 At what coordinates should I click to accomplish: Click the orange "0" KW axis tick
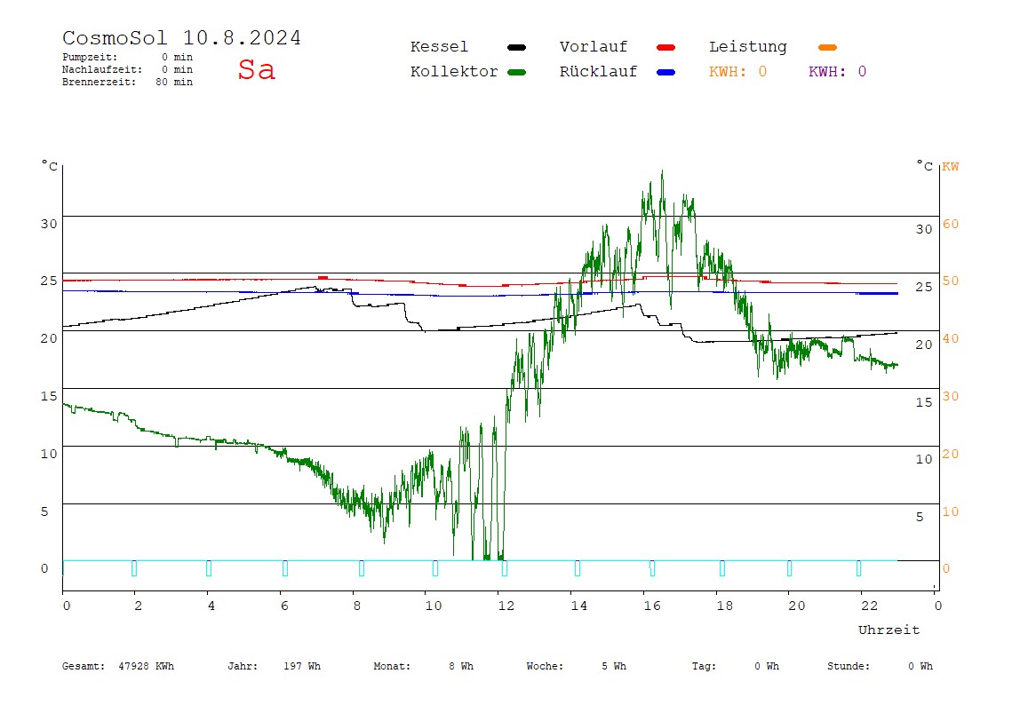pos(946,569)
